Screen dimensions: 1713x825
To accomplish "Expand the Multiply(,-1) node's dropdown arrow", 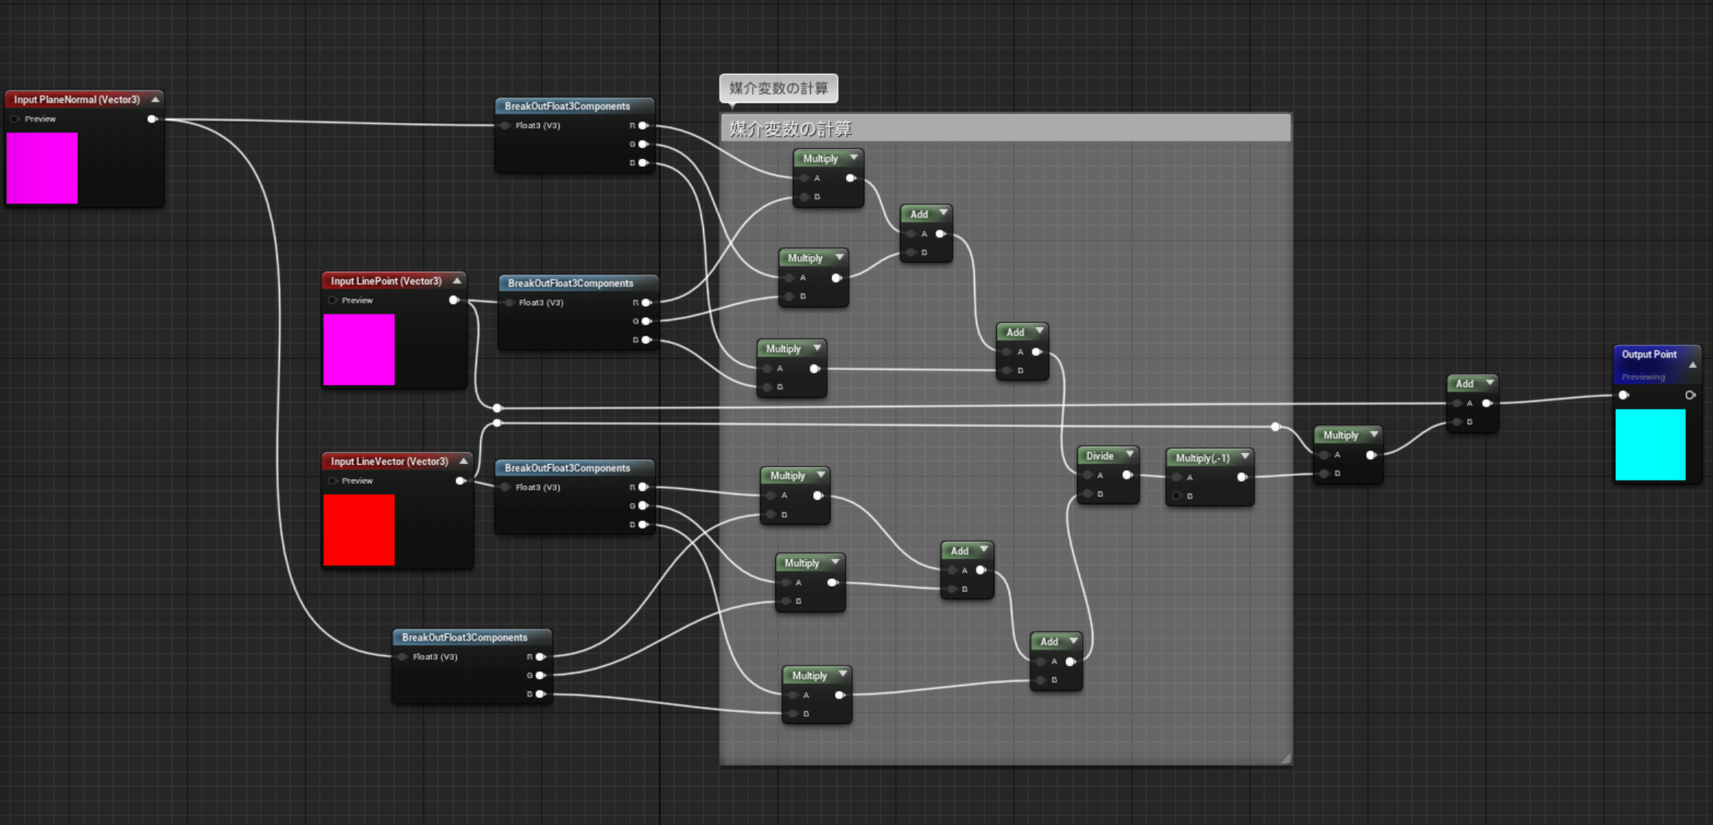I will (x=1244, y=457).
